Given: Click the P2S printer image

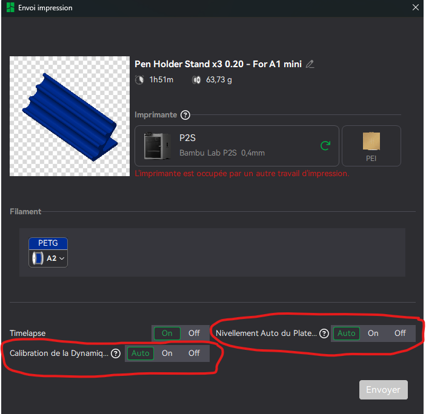Looking at the screenshot, I should (158, 146).
